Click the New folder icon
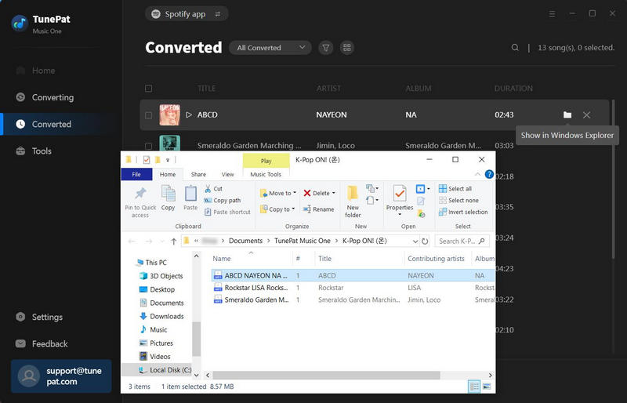This screenshot has height=403, width=627. pyautogui.click(x=353, y=200)
